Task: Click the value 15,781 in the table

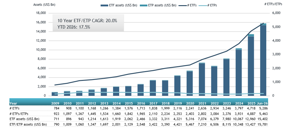Action: point(263,124)
